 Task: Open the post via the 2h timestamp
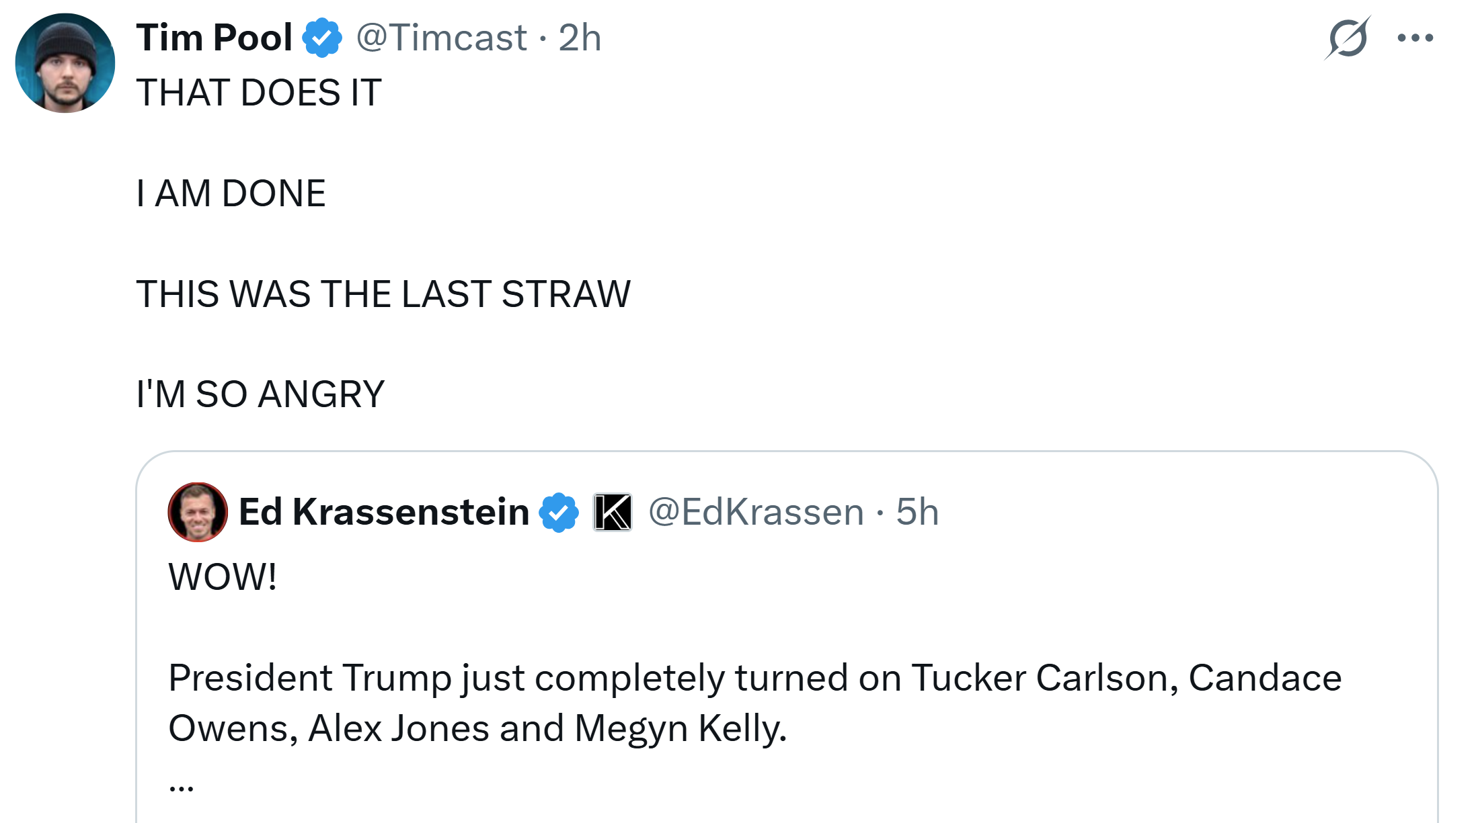pyautogui.click(x=580, y=38)
